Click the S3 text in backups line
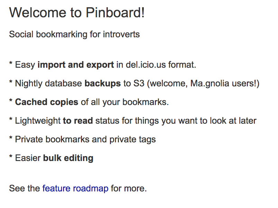The width and height of the screenshot is (278, 208). click(x=139, y=84)
